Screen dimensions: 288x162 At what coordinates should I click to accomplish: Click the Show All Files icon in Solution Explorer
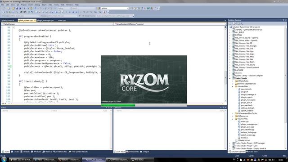point(234,24)
